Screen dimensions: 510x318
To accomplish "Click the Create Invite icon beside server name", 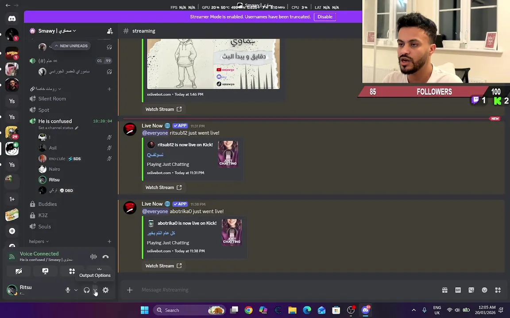I will (x=110, y=31).
